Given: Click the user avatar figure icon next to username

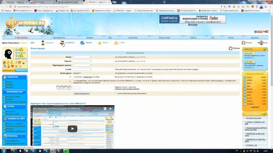Looking at the screenshot, I should pos(43,42).
